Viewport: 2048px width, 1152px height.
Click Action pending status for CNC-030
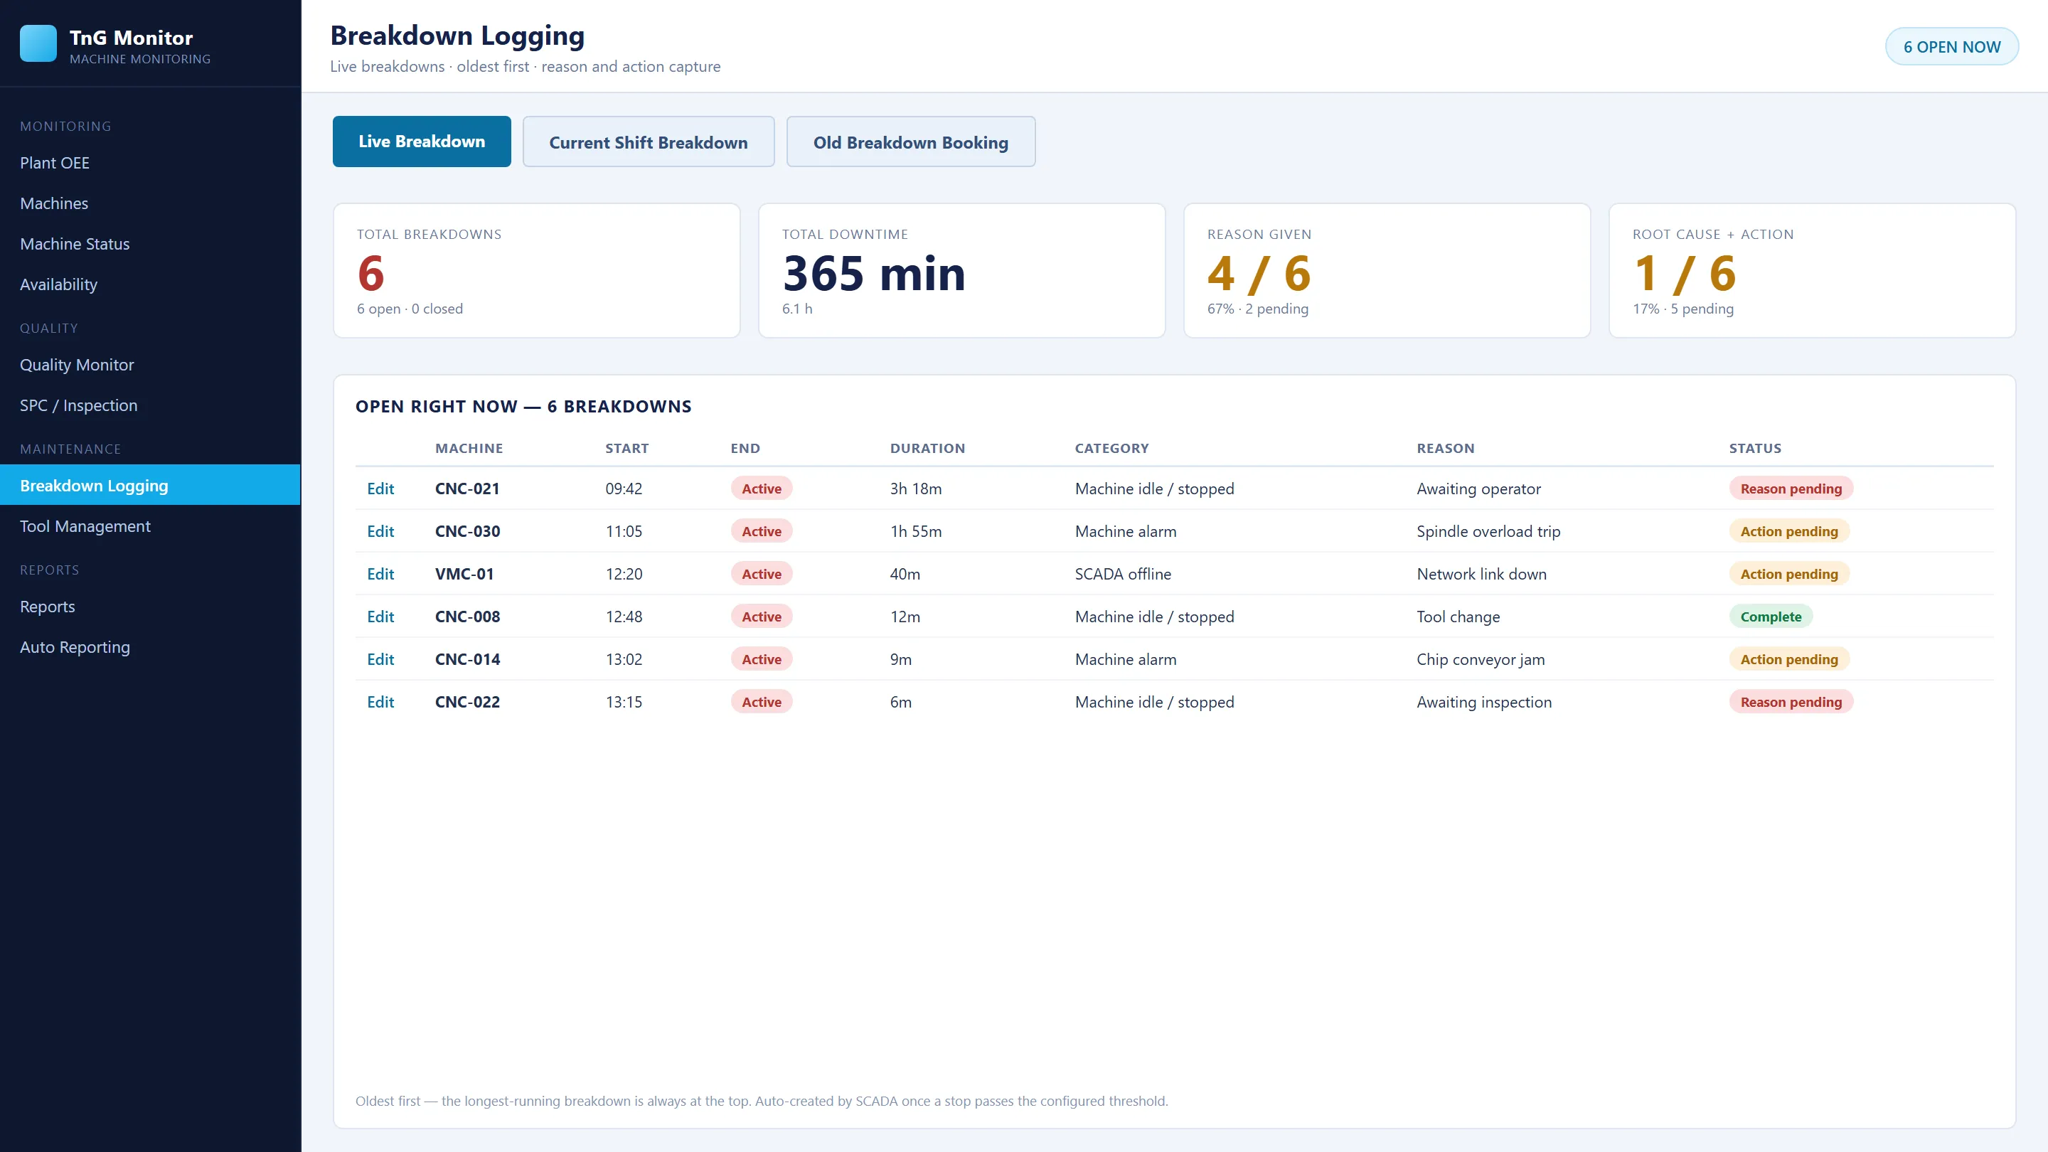click(1789, 531)
